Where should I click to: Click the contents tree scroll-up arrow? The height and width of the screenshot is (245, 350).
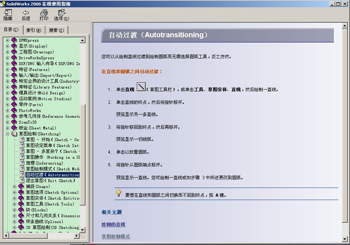(x=83, y=40)
